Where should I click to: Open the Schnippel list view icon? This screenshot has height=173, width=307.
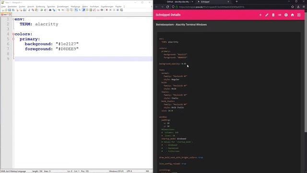point(280,15)
